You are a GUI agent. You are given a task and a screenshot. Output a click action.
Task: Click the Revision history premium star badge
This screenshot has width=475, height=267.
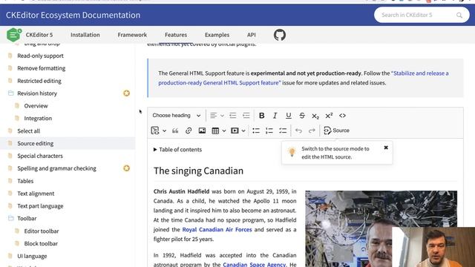point(127,93)
